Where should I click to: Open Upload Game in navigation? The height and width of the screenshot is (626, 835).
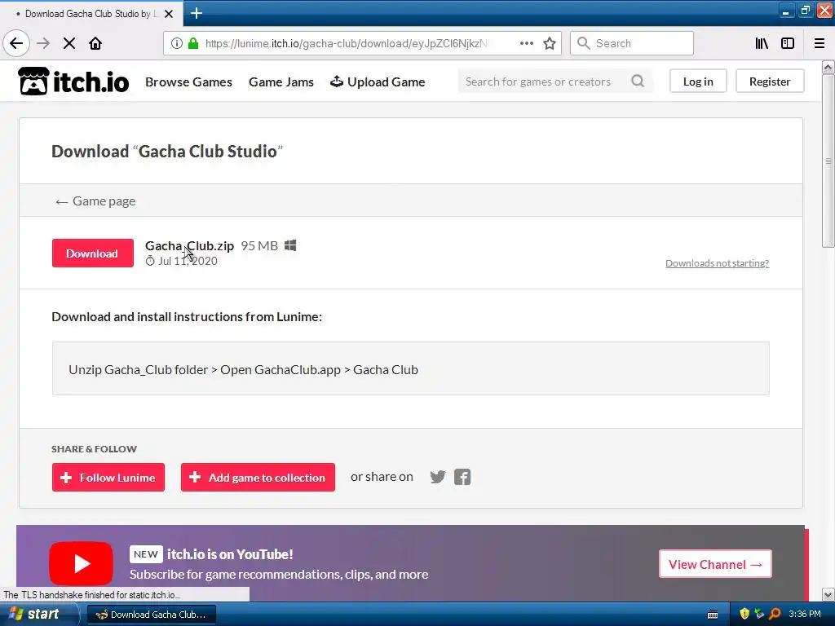pos(378,82)
